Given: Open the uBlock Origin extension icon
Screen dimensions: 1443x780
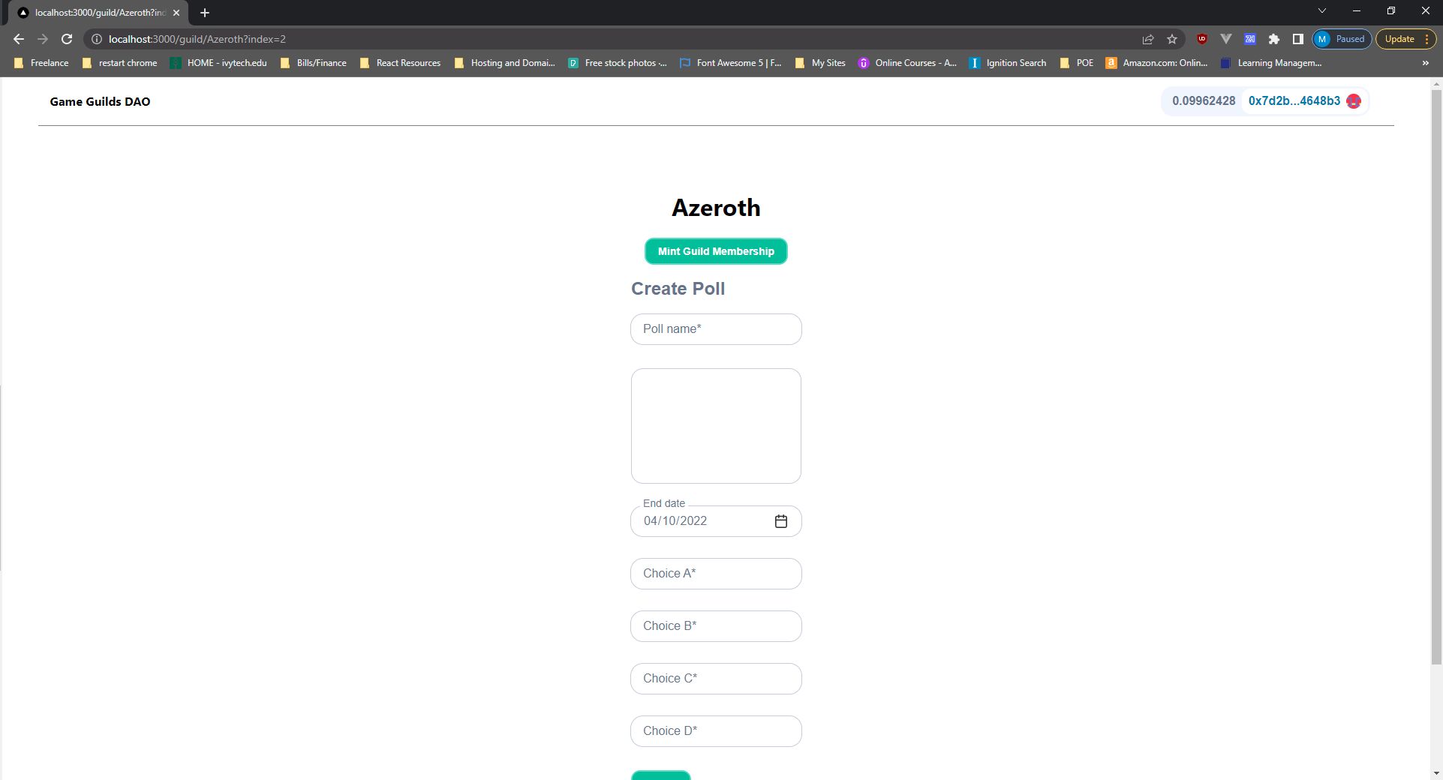Looking at the screenshot, I should pos(1202,39).
